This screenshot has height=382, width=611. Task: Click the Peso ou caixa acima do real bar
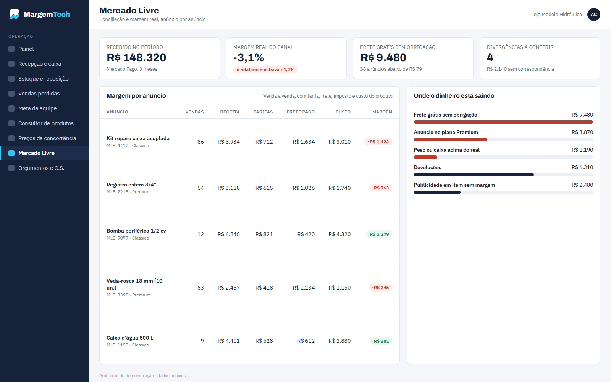503,157
